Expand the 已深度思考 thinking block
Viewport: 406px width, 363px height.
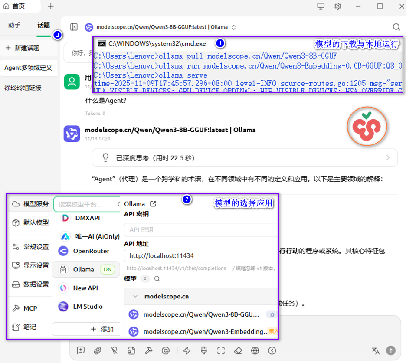(x=245, y=158)
